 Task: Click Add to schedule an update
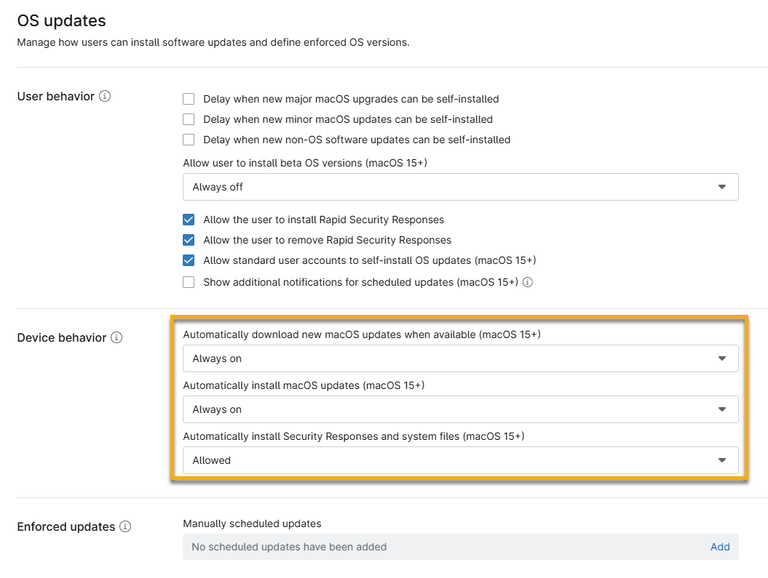720,547
